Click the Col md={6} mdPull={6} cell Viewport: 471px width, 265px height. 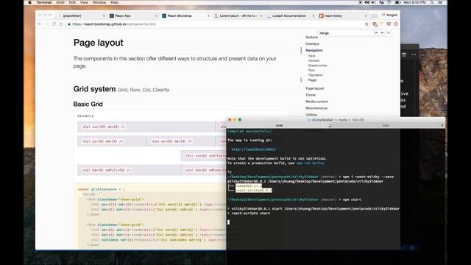point(129,170)
